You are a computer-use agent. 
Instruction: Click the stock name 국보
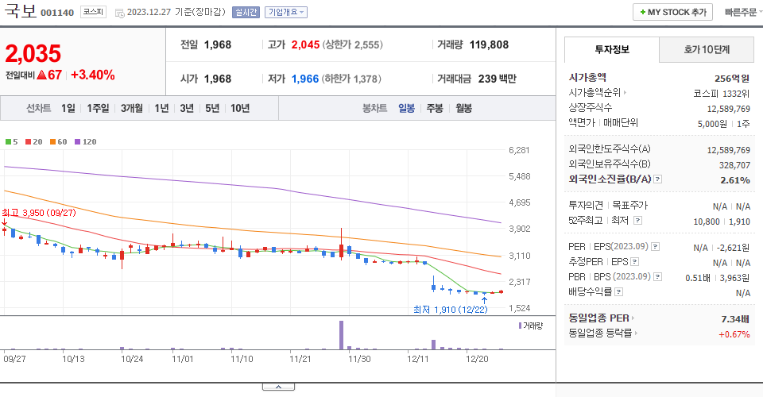pyautogui.click(x=21, y=10)
